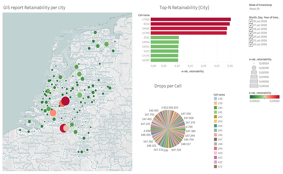Toggle the 21 juli 2018 checkbox
Screen dimensions: 283x174
(251, 41)
